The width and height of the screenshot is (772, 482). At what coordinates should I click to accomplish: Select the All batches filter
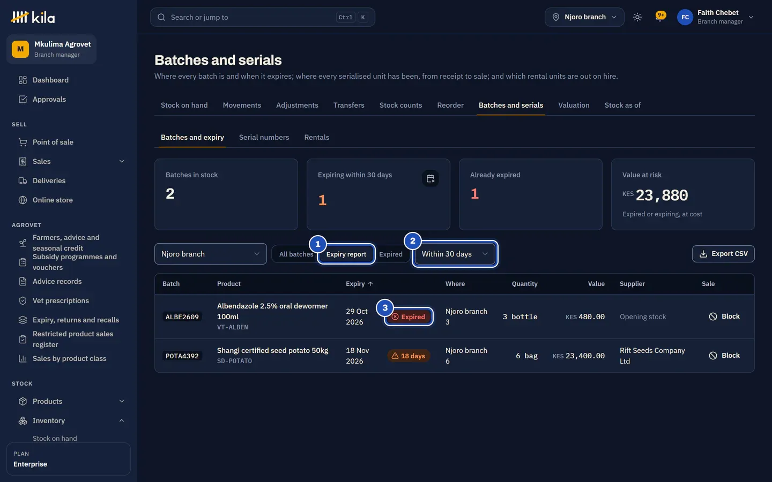click(296, 254)
